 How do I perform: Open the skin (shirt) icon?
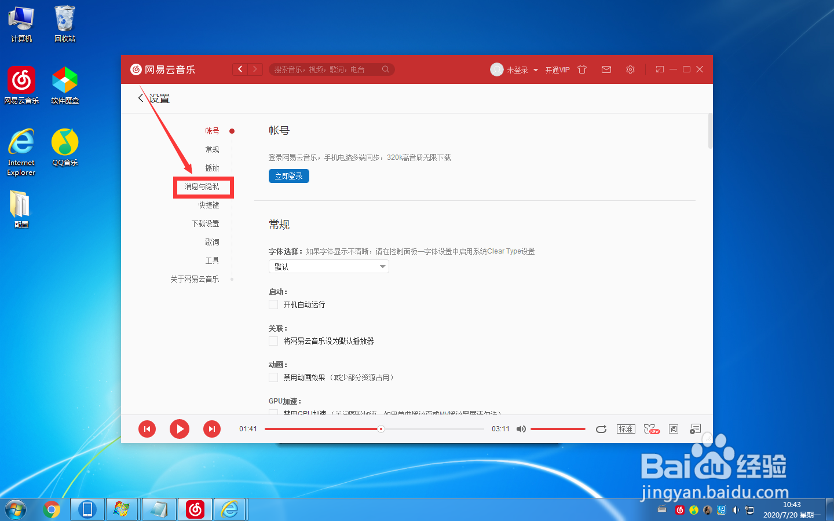[582, 69]
